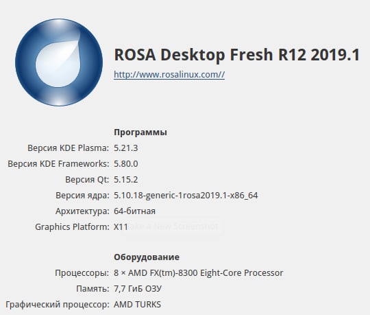Click the Версия ядра label
The image size is (370, 315).
[82, 196]
